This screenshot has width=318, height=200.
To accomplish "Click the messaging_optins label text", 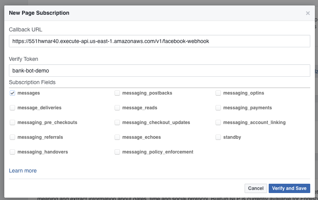I will (243, 93).
